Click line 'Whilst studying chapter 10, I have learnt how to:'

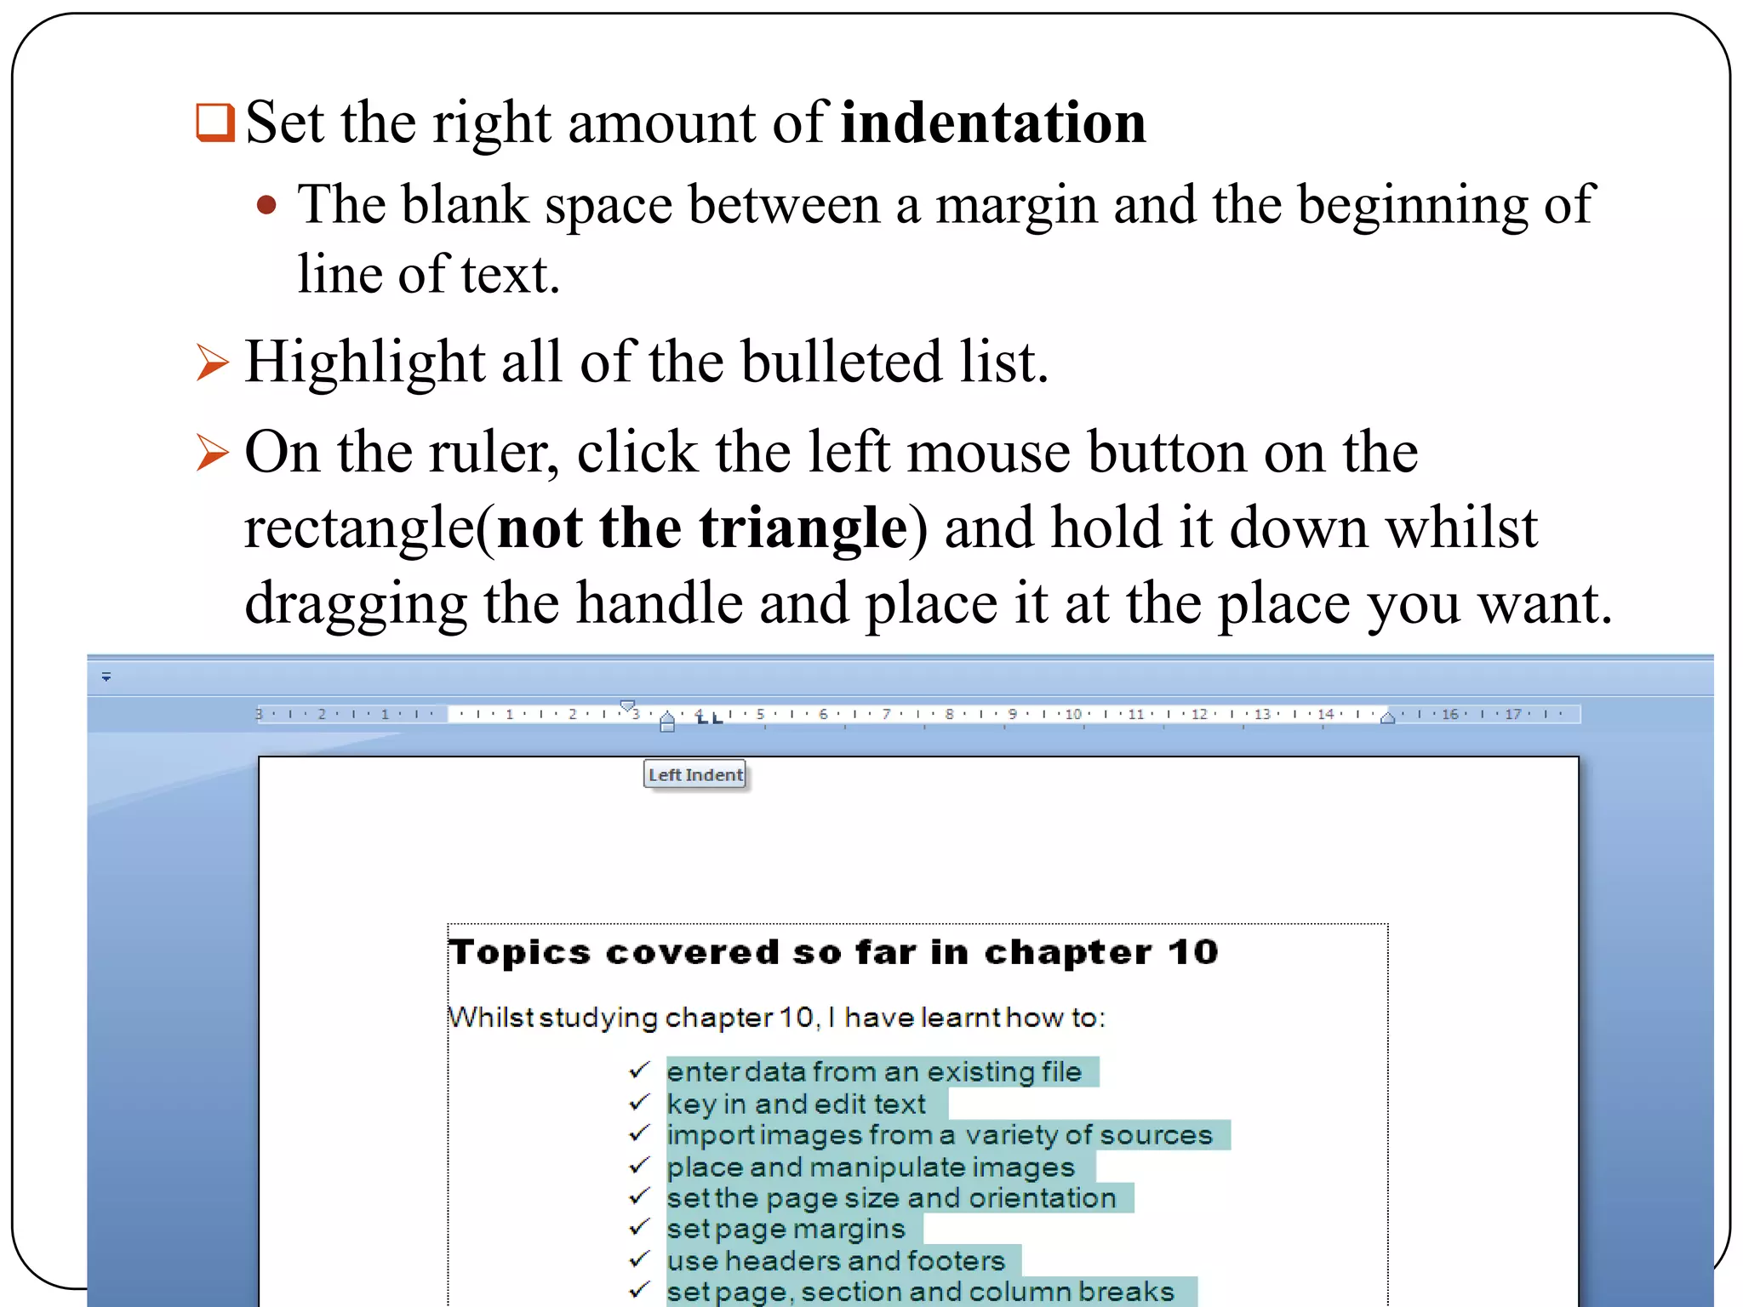[777, 1018]
